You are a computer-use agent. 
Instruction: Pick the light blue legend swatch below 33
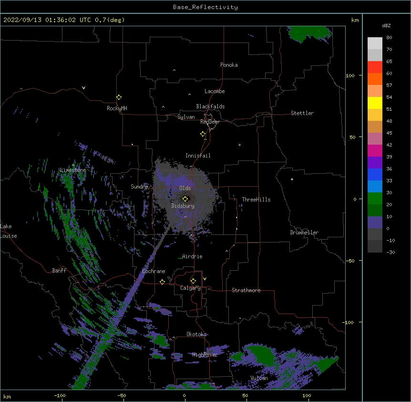375,187
